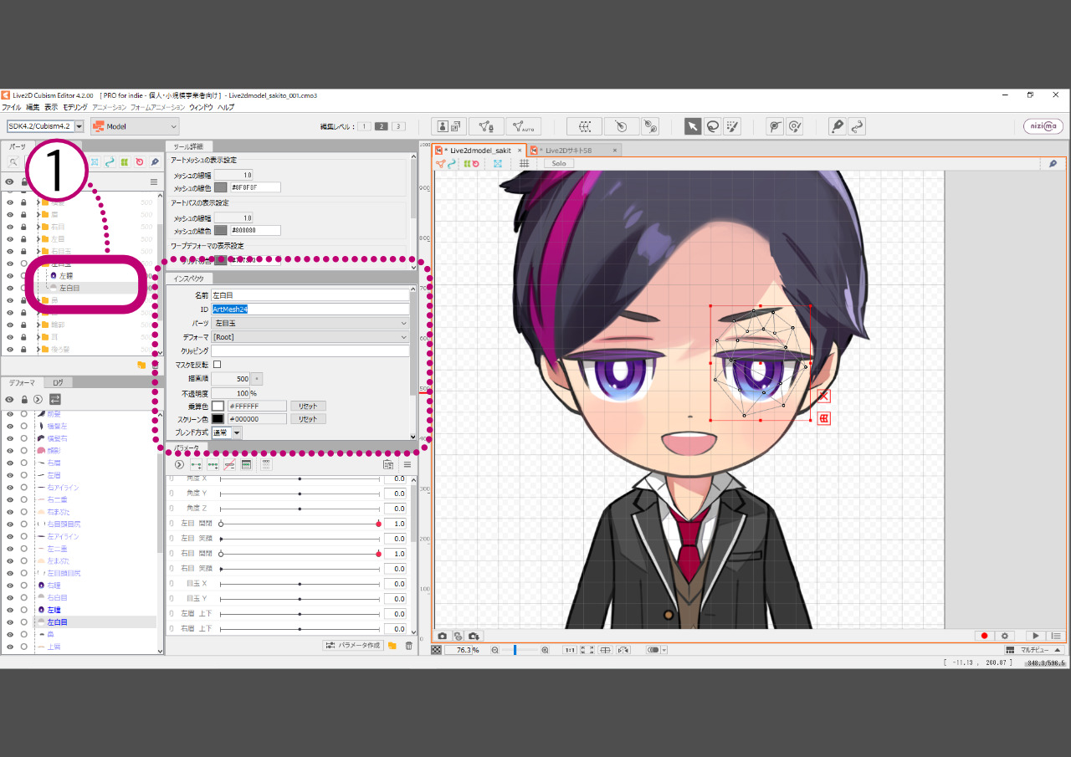This screenshot has width=1071, height=757.
Task: Click リセット button for スクリーン色
Action: pos(308,419)
